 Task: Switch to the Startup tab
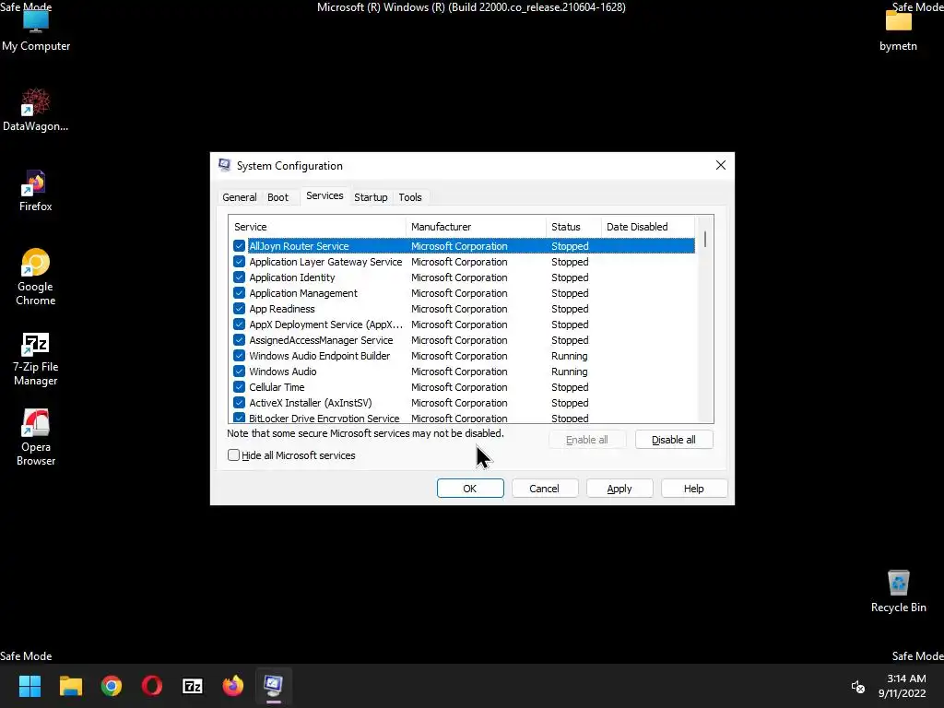pyautogui.click(x=371, y=197)
